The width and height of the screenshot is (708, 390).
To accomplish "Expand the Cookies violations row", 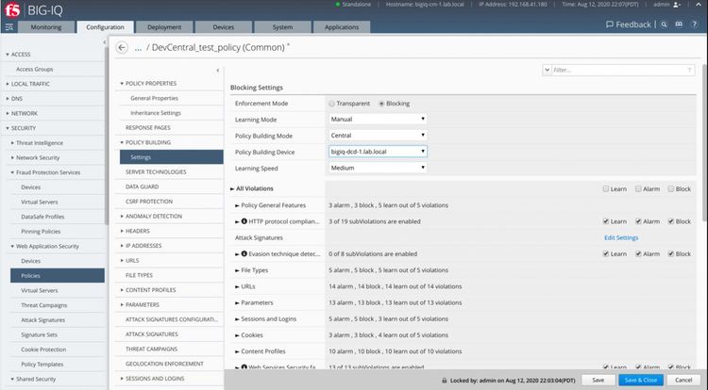I will point(237,335).
